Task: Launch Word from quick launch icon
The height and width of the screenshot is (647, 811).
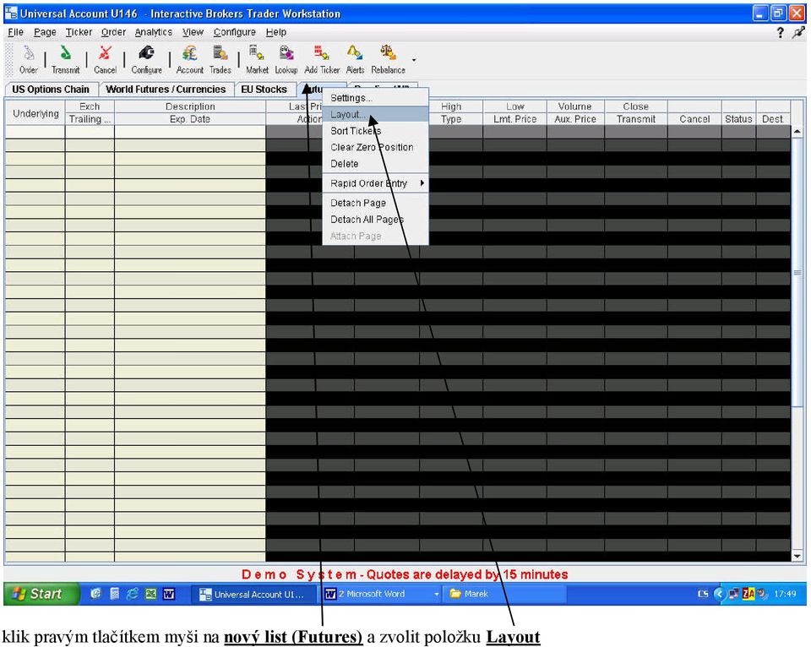Action: click(169, 595)
